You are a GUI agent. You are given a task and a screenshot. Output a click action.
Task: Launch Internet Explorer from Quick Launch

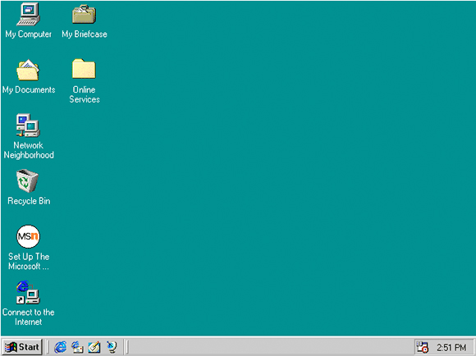[x=61, y=347]
